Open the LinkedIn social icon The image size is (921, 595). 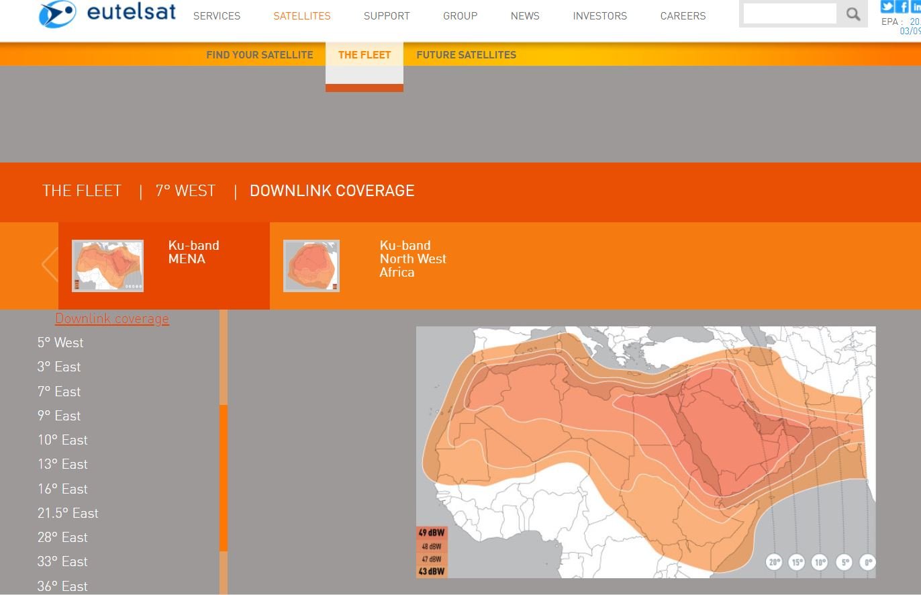[916, 7]
